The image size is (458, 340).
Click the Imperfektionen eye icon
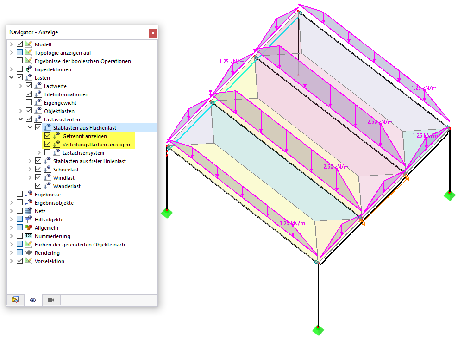tap(28, 69)
